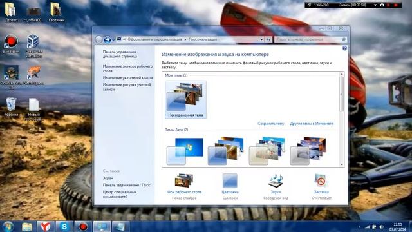Image resolution: width=412 pixels, height=232 pixels.
Task: Open the Новый текстовый document icon
Action: (33, 109)
